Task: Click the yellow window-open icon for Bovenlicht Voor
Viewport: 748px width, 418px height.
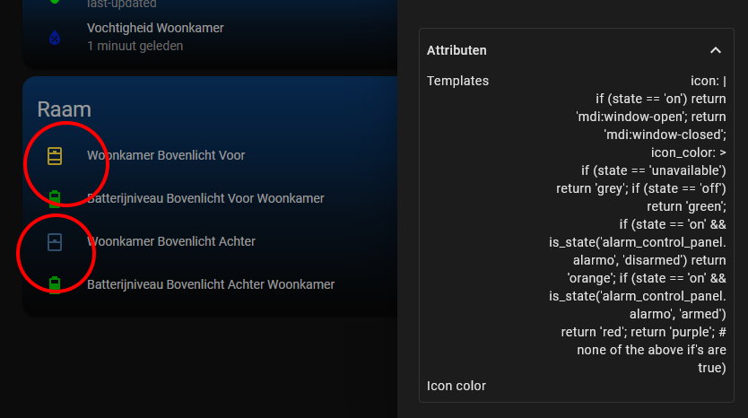Action: pos(55,155)
